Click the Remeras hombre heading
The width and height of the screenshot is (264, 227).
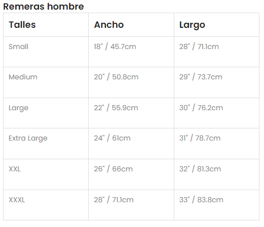pyautogui.click(x=44, y=7)
